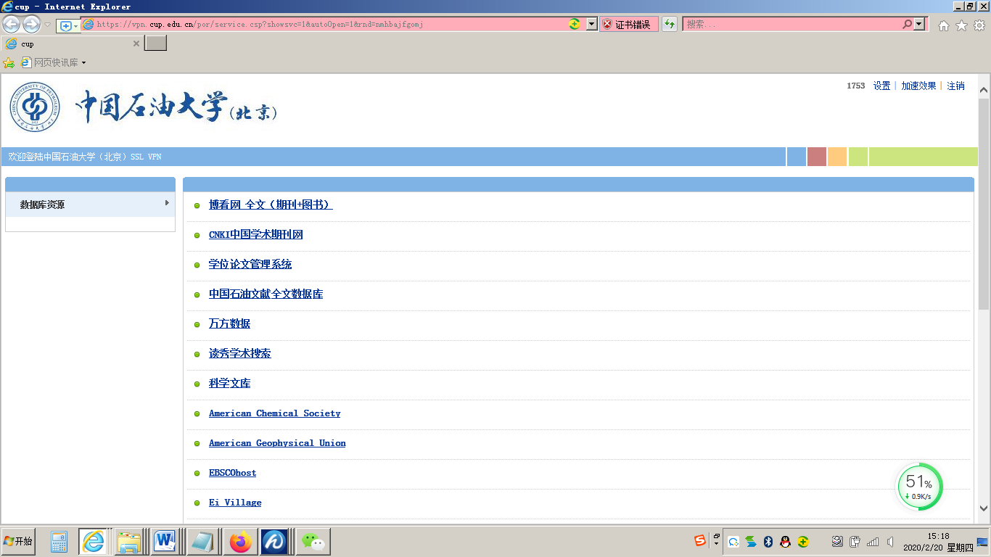Screen dimensions: 991x557
Task: Open the American Chemical Society link
Action: click(274, 413)
